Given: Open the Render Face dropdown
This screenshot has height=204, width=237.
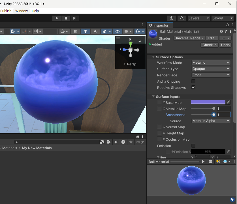Looking at the screenshot, I should (x=211, y=75).
